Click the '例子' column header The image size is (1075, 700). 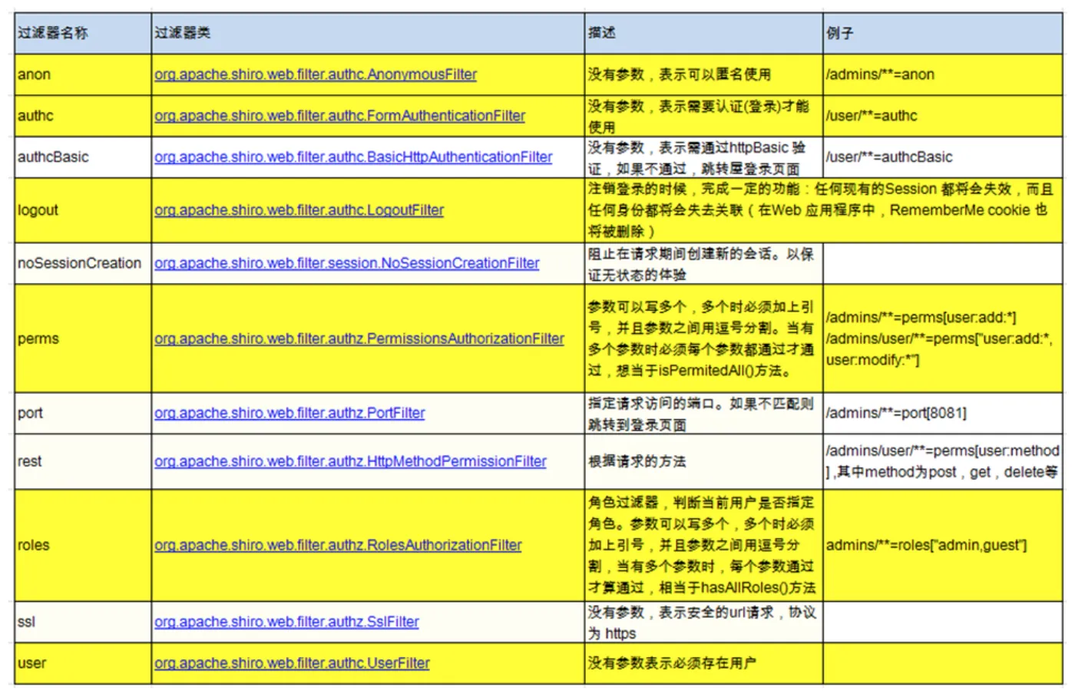(x=943, y=33)
